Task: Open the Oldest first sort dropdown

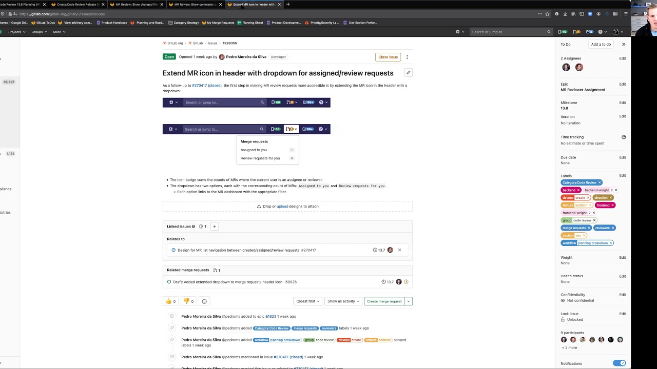Action: 308,301
